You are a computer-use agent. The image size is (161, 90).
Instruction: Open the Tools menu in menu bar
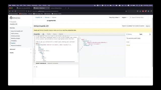click(40, 5)
